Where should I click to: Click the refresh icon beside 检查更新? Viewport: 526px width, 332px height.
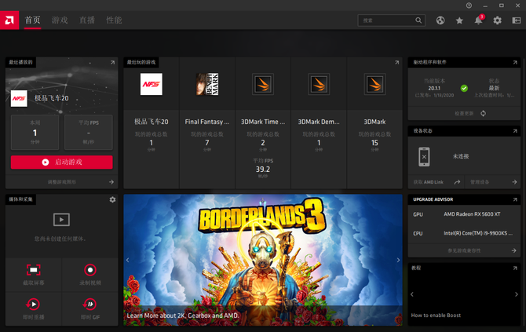[483, 113]
